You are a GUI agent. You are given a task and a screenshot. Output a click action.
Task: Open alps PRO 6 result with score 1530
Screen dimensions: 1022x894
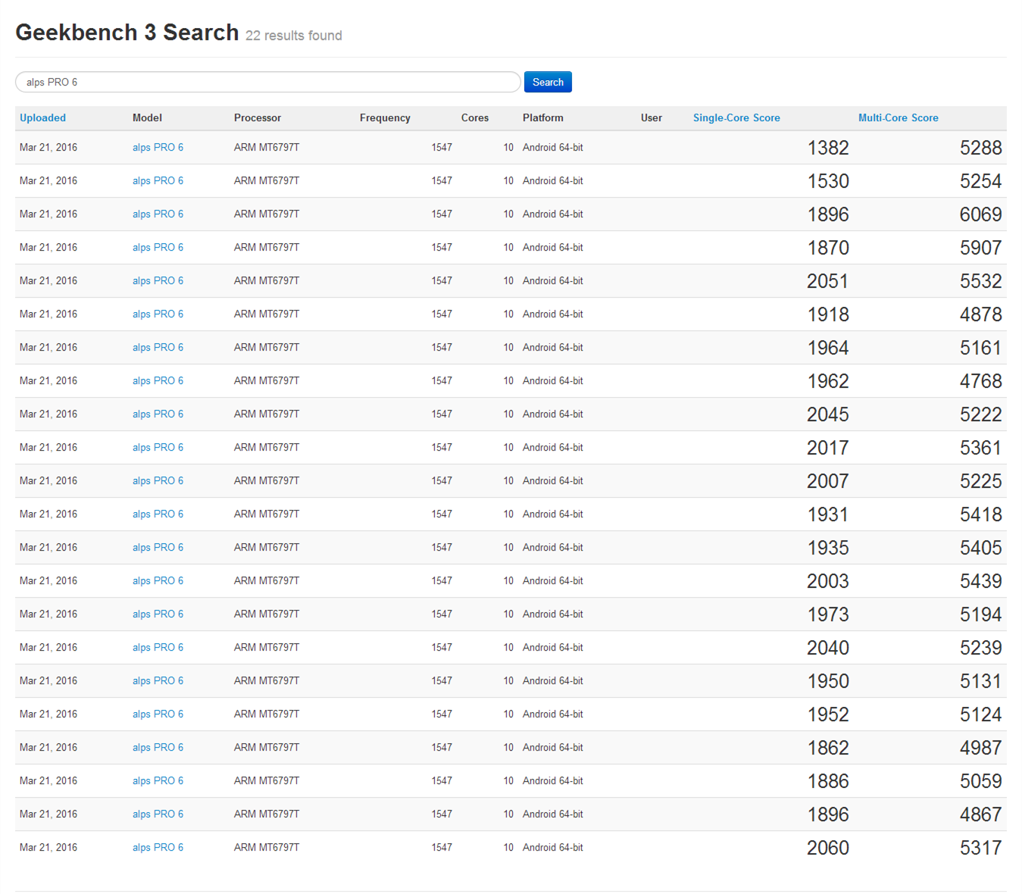click(x=158, y=180)
